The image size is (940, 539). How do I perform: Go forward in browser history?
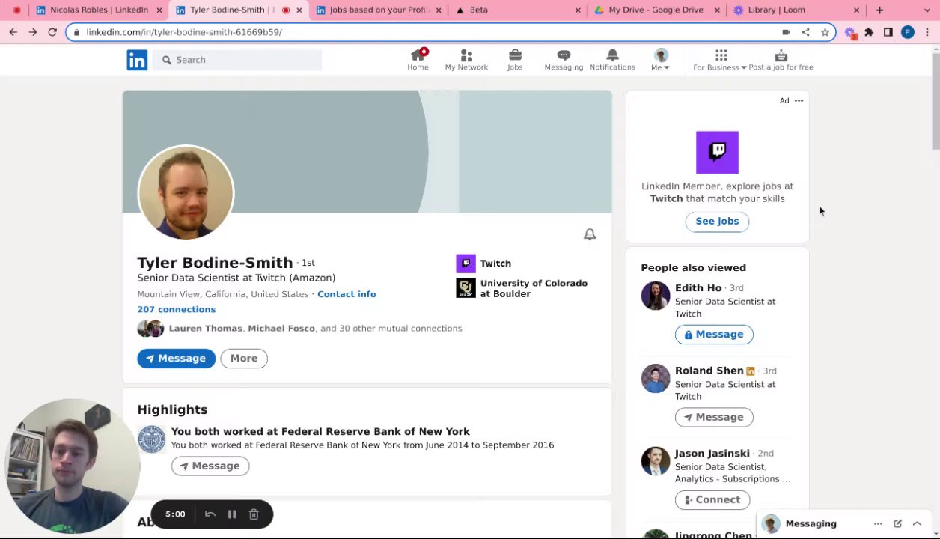32,32
